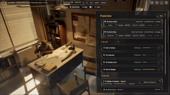Expand the notifications dropdown in the top bar
Screen dimensions: 170x95
pos(58,3)
